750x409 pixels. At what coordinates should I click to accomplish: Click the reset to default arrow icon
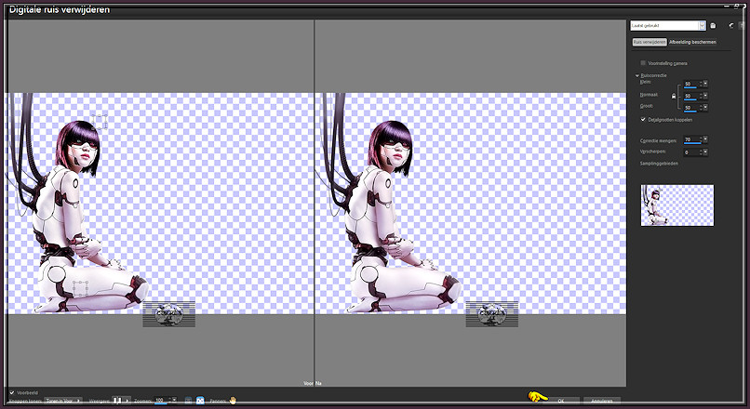tap(730, 26)
